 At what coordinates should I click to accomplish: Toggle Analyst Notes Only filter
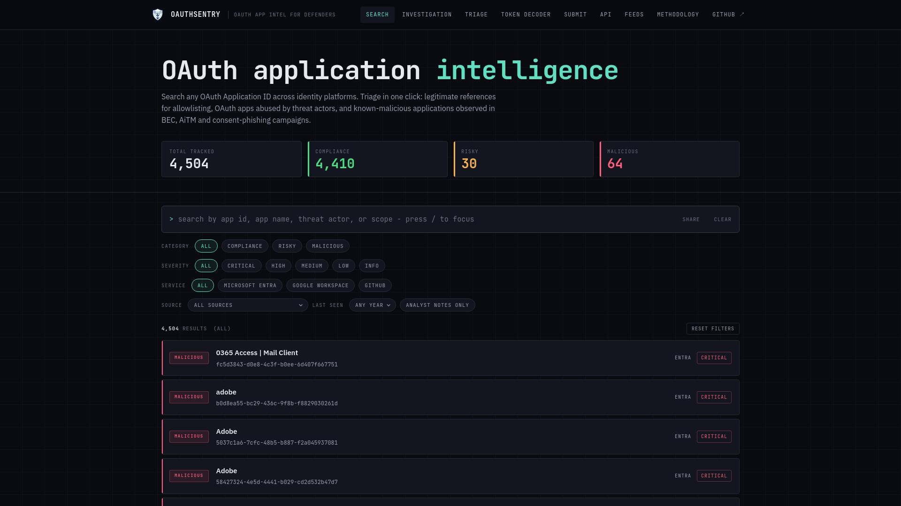click(437, 305)
